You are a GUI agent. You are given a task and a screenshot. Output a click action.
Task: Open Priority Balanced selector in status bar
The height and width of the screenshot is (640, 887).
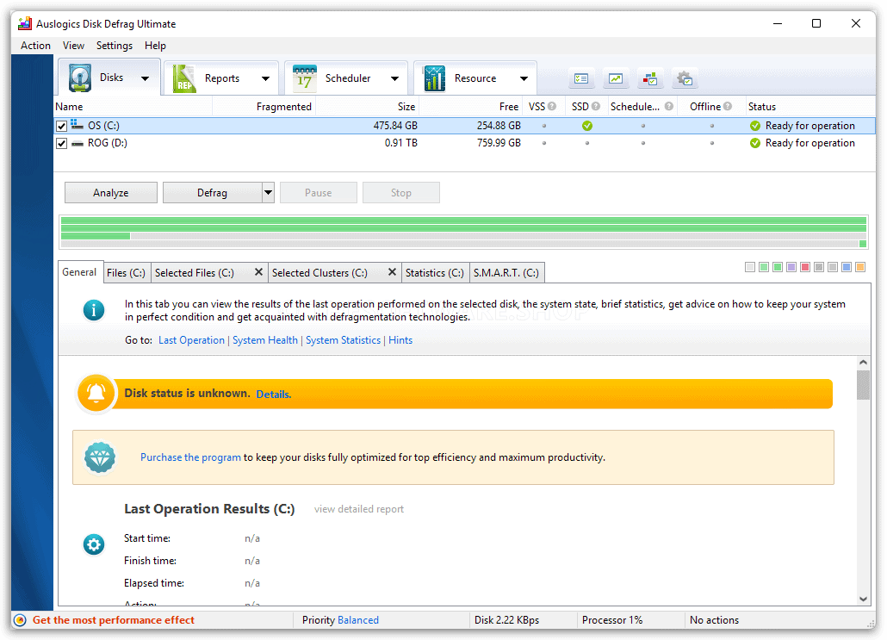click(357, 620)
